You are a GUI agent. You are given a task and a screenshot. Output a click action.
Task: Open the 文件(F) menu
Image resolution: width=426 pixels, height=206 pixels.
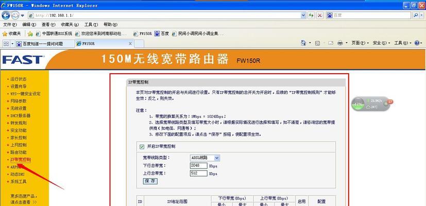tap(10, 24)
